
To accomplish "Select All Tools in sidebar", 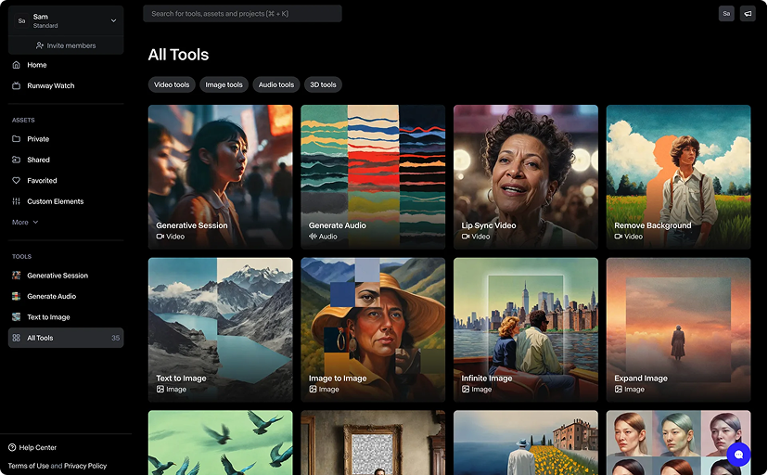I will [x=40, y=338].
